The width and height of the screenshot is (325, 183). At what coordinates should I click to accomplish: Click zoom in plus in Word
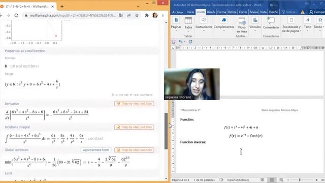tap(316, 180)
